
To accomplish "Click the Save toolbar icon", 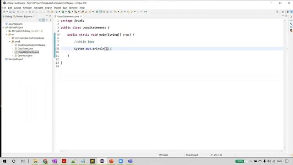I will click(10, 12).
